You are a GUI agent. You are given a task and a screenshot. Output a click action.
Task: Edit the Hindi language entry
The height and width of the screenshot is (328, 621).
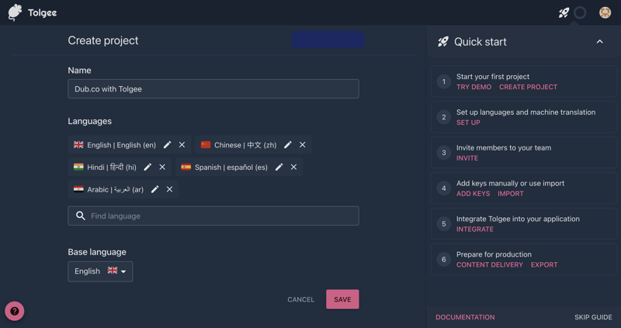(x=147, y=167)
